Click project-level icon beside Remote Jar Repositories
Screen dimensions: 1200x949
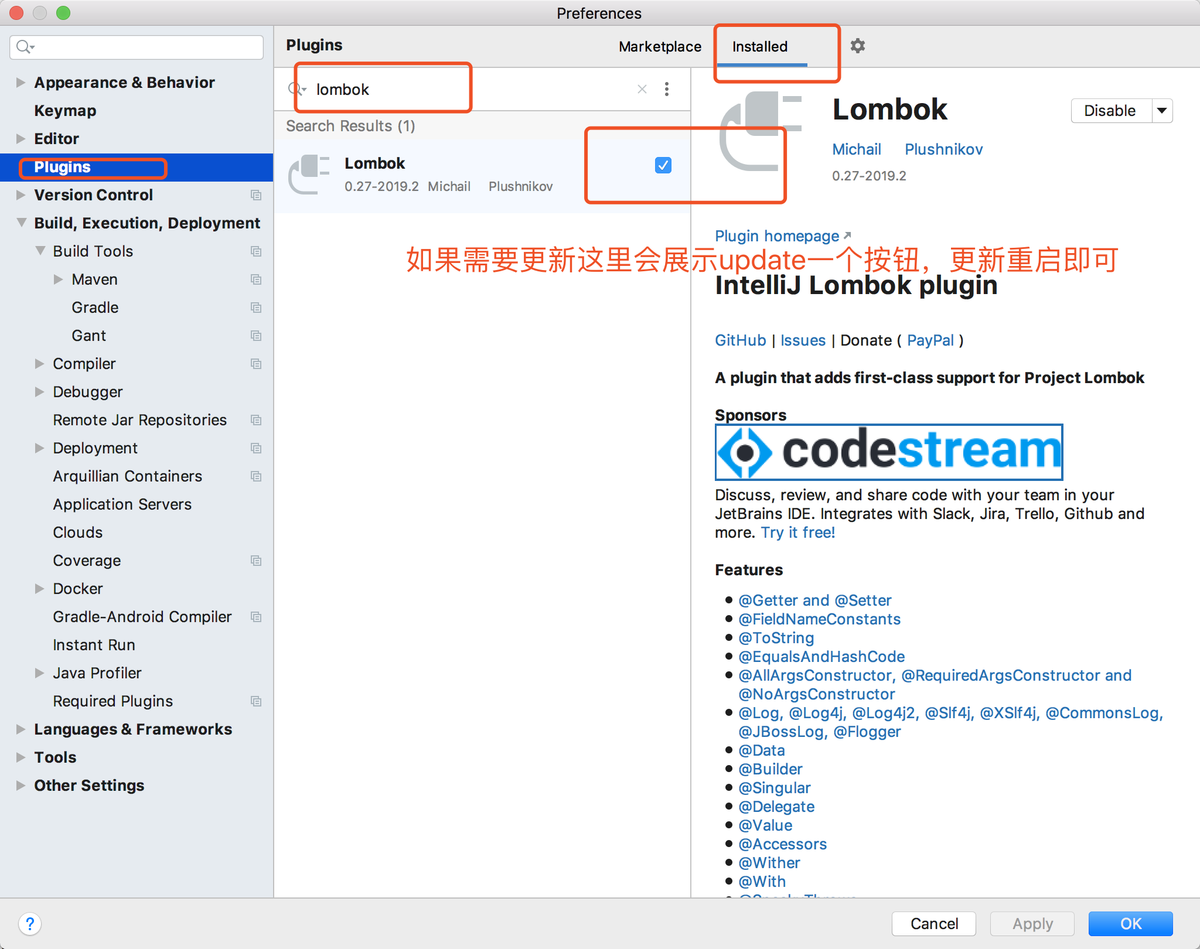pyautogui.click(x=256, y=420)
